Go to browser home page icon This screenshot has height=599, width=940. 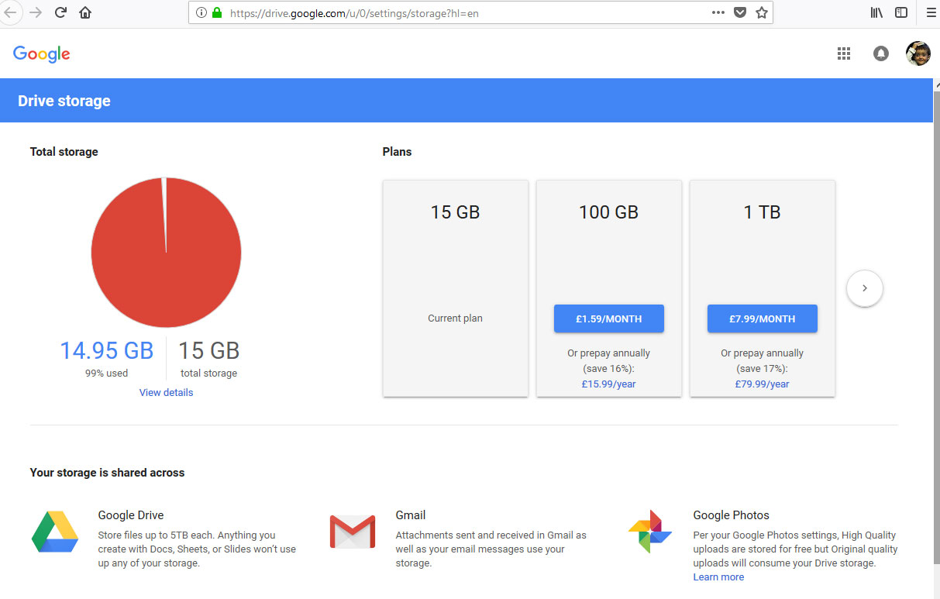pos(85,12)
